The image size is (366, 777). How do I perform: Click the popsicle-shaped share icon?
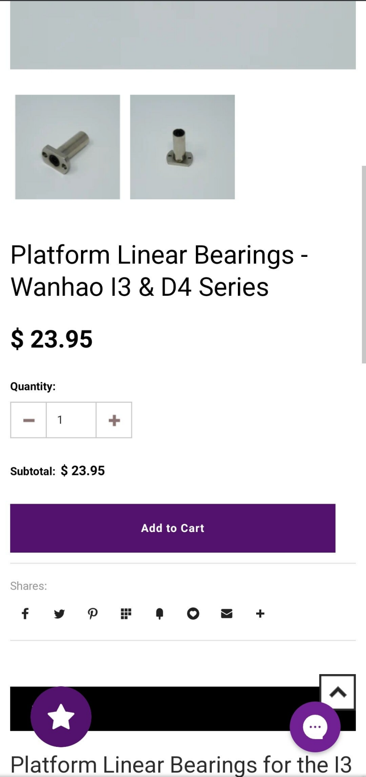pos(159,613)
